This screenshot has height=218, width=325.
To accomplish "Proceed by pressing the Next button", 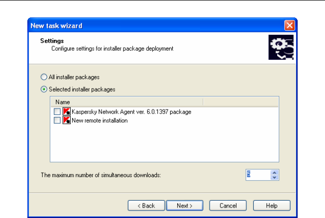I will 184,206.
